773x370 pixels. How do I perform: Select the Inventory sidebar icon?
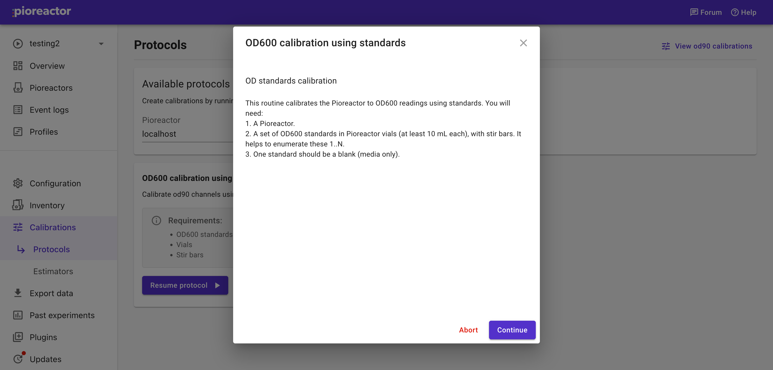[x=18, y=205]
